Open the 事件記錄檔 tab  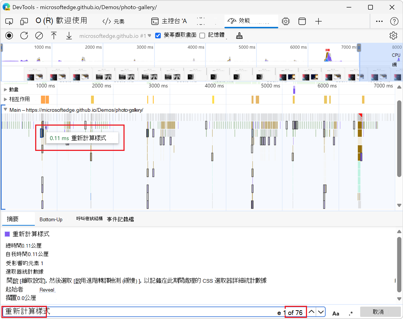point(121,219)
